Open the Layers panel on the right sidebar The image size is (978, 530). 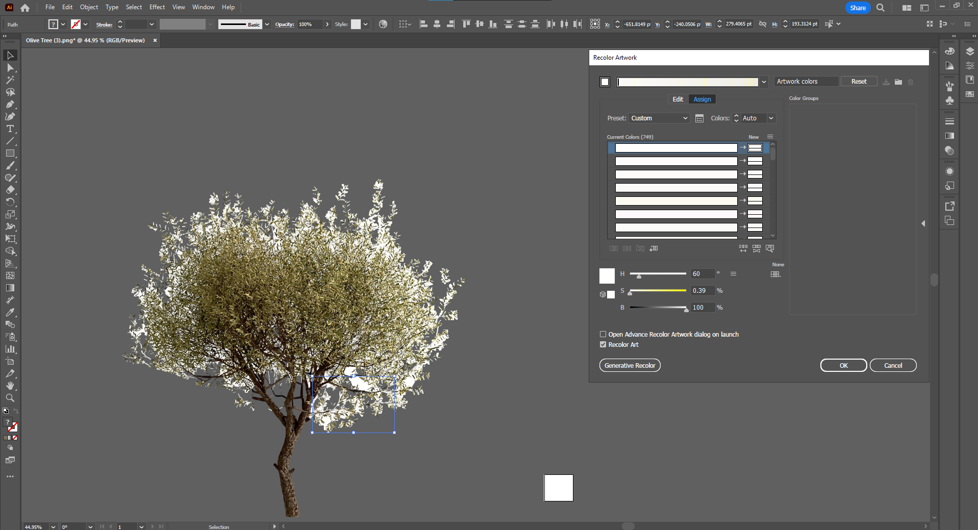[970, 52]
